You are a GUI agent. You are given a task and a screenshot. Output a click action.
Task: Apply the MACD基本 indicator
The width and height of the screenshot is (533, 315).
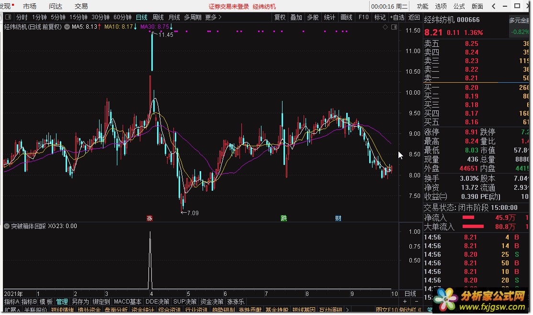(x=127, y=302)
